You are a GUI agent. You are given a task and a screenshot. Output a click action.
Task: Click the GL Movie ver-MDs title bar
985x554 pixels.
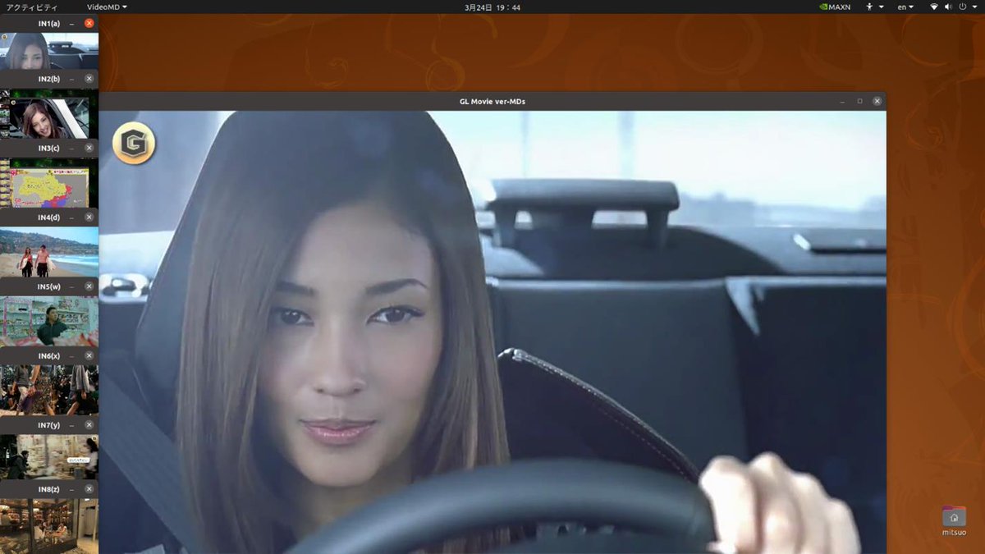[x=492, y=101]
